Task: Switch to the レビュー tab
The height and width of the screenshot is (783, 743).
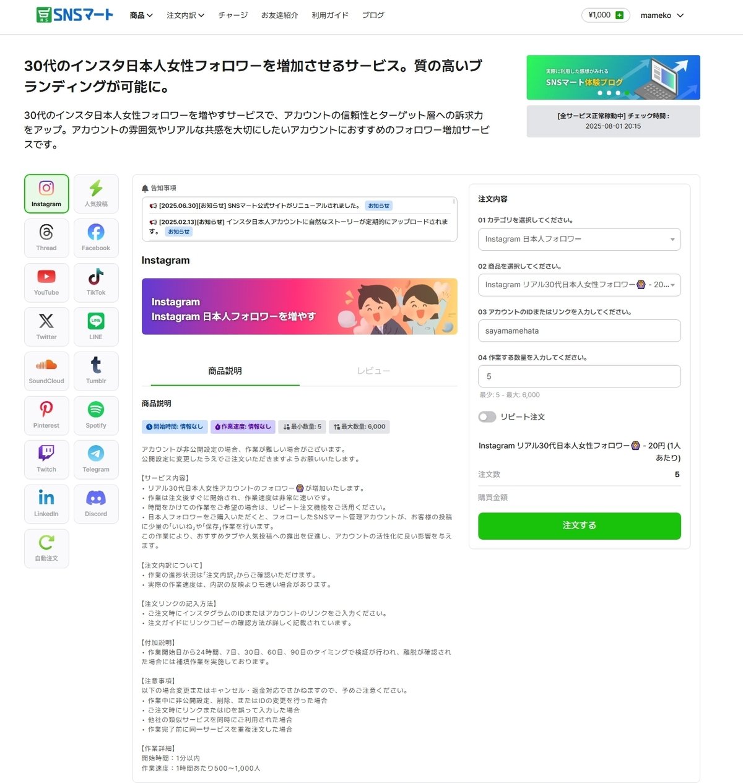Action: pyautogui.click(x=373, y=371)
